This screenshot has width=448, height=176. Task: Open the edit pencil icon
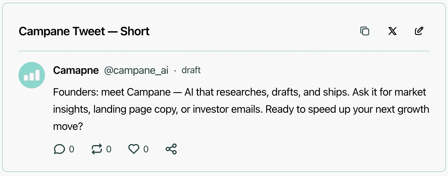[x=419, y=31]
